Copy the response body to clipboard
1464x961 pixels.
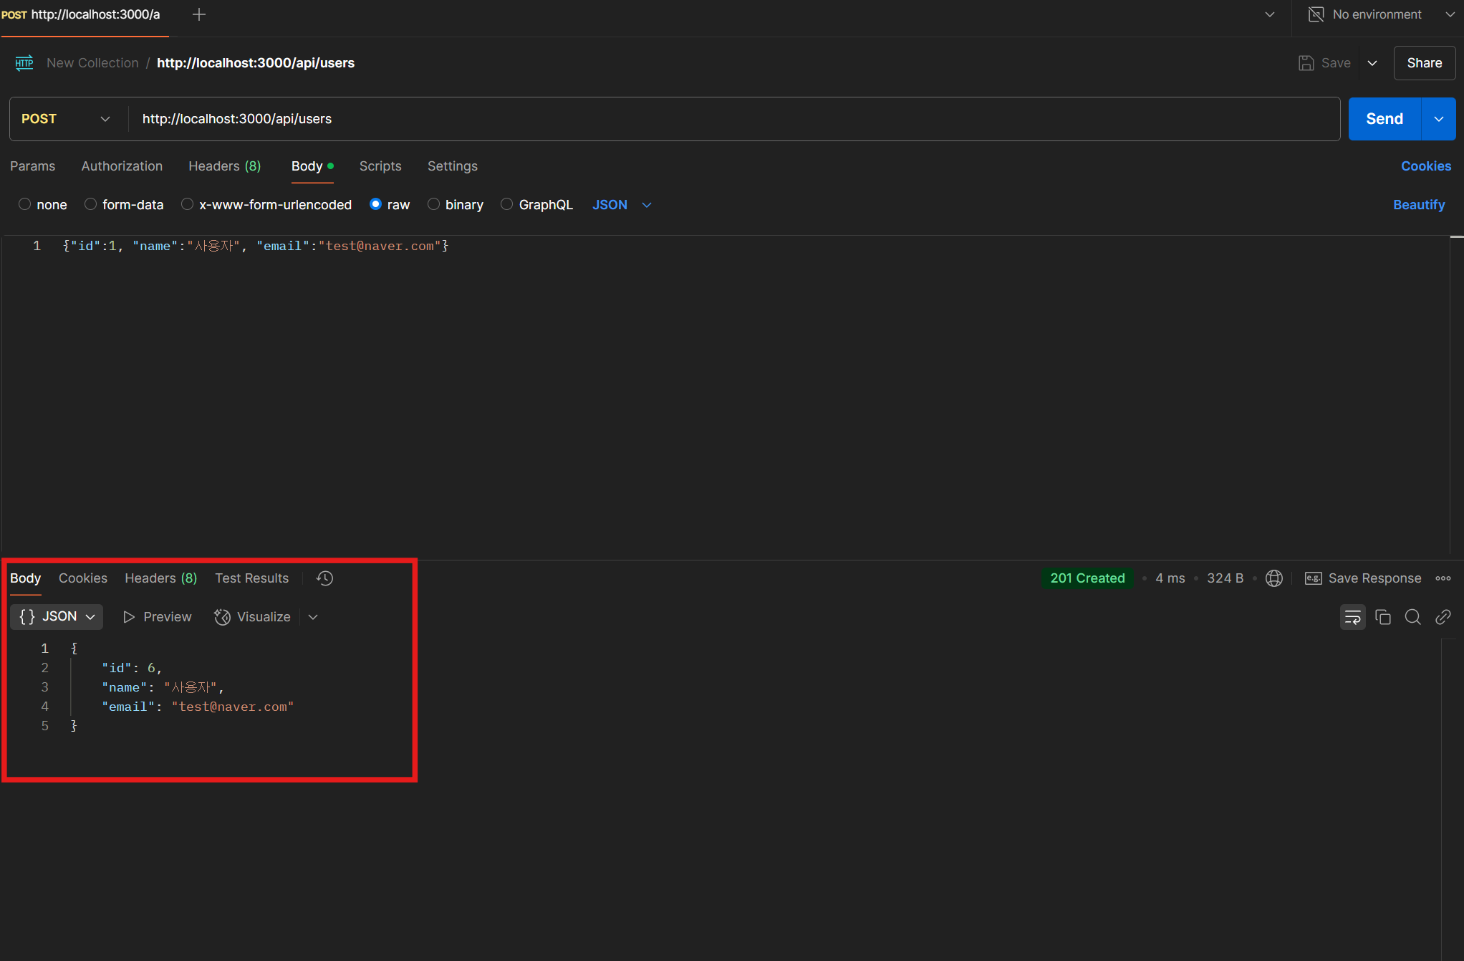pyautogui.click(x=1383, y=617)
